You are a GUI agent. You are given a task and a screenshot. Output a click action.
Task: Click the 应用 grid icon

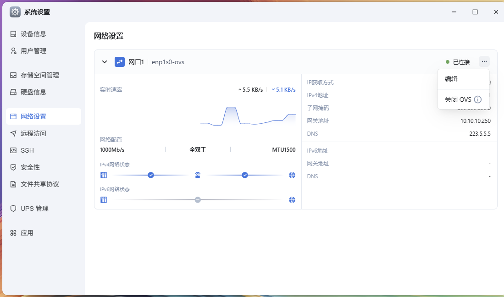coord(13,233)
